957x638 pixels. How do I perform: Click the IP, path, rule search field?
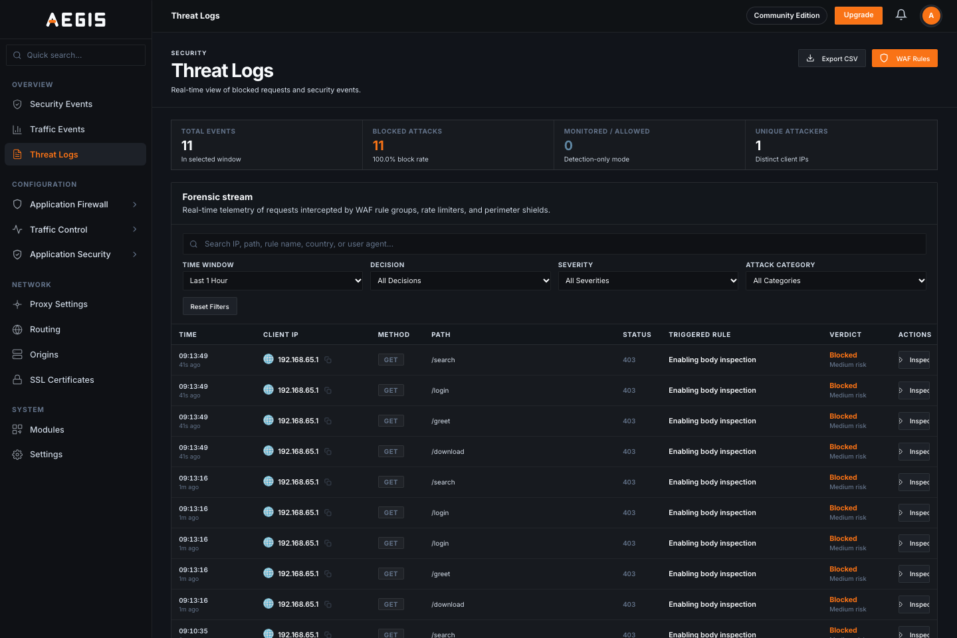point(554,244)
